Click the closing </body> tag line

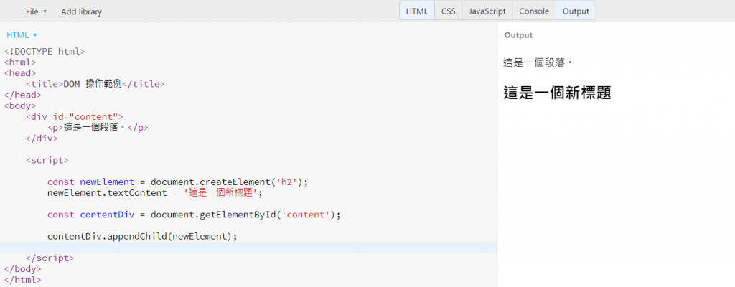(22, 269)
